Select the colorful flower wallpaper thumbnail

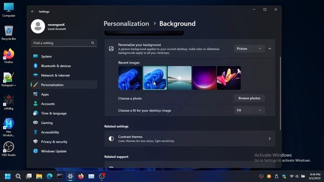click(229, 78)
